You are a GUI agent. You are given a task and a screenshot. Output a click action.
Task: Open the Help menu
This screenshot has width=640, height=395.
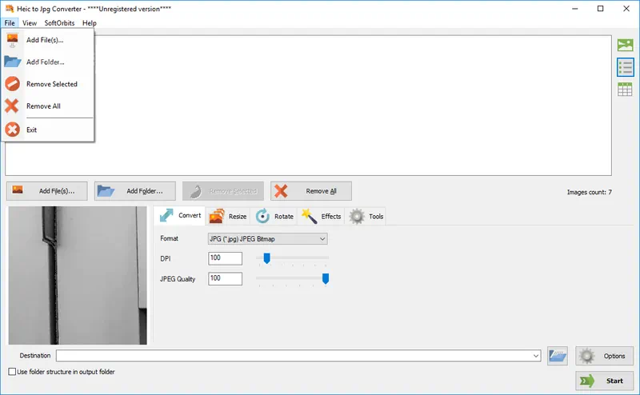click(90, 23)
